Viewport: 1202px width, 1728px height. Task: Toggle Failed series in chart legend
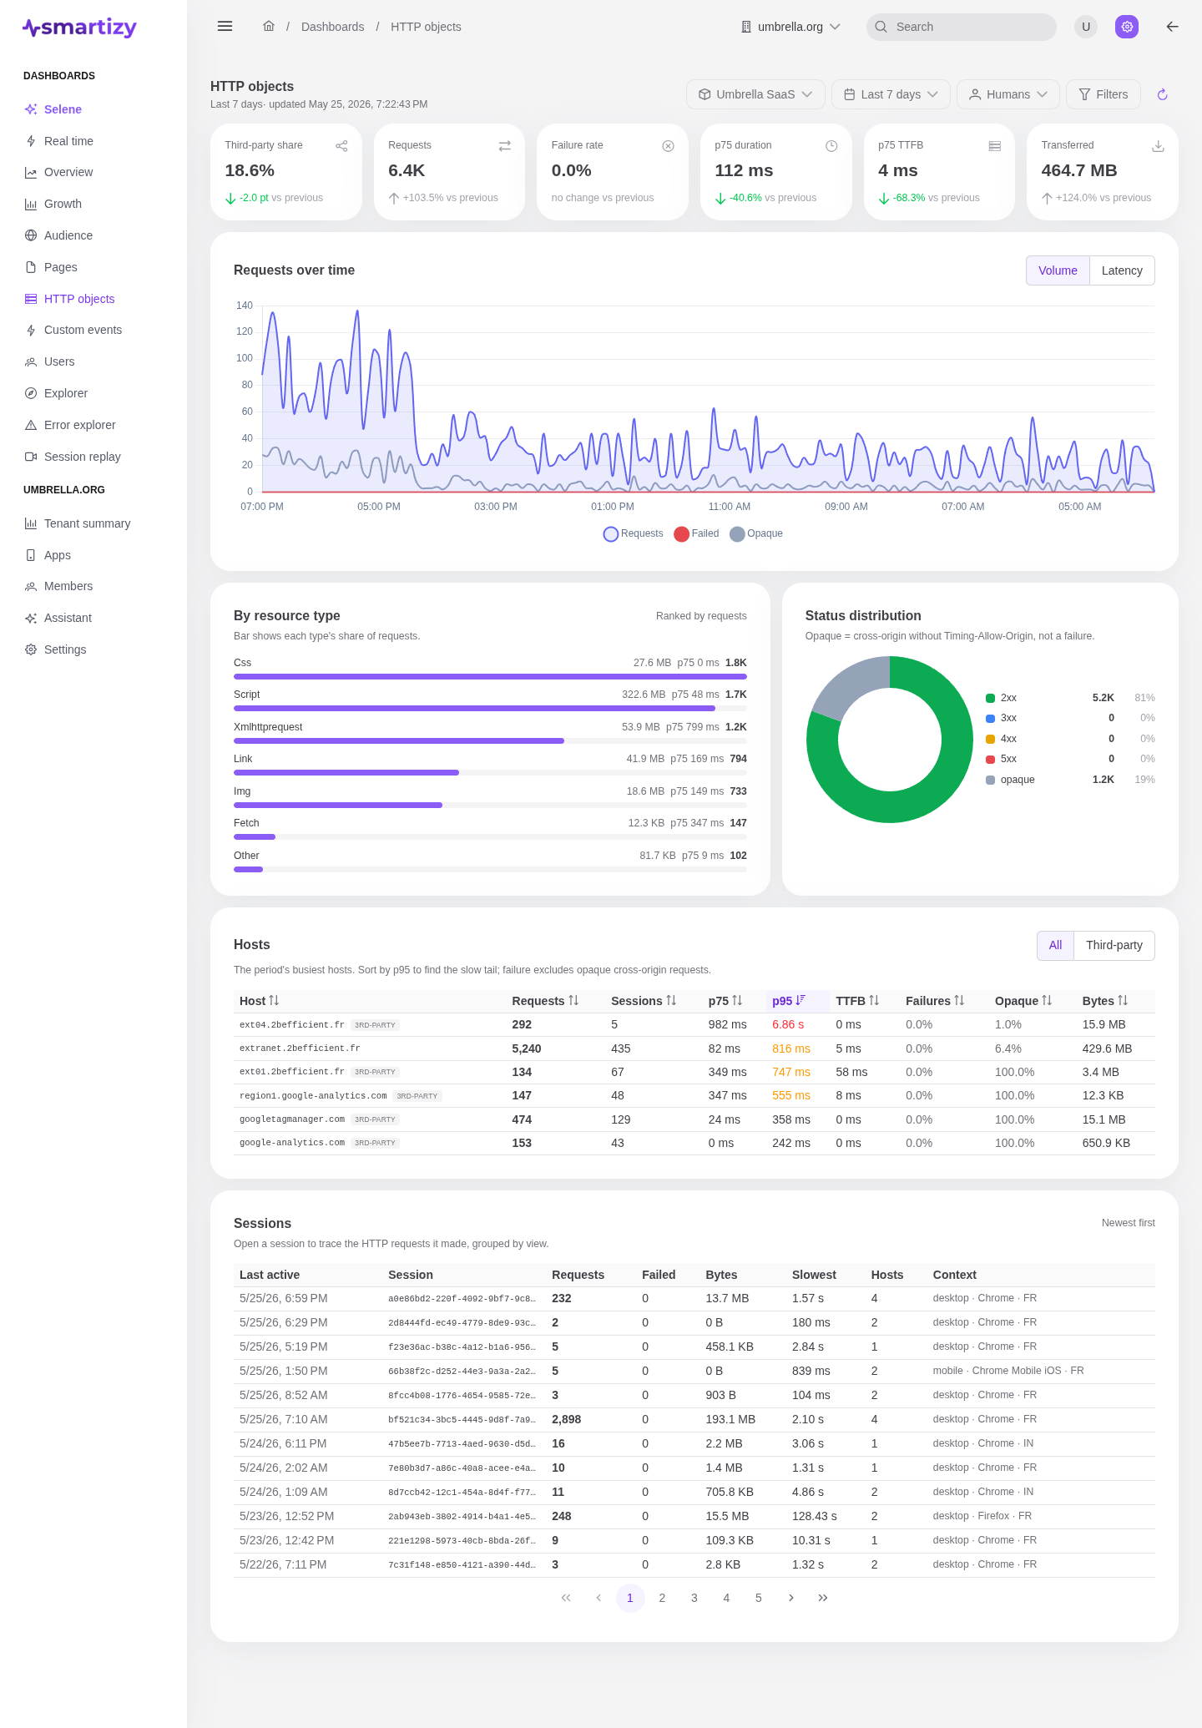pyautogui.click(x=696, y=533)
